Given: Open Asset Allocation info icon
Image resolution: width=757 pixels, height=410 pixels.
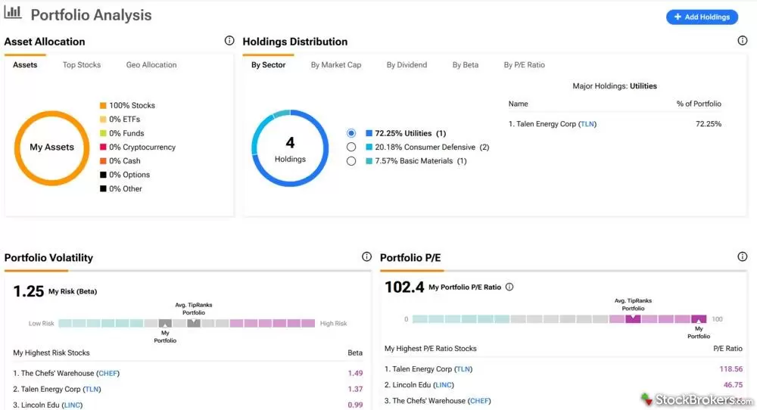Looking at the screenshot, I should pos(229,41).
